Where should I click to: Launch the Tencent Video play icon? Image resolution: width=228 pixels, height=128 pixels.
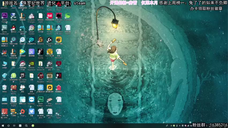(x=23, y=51)
